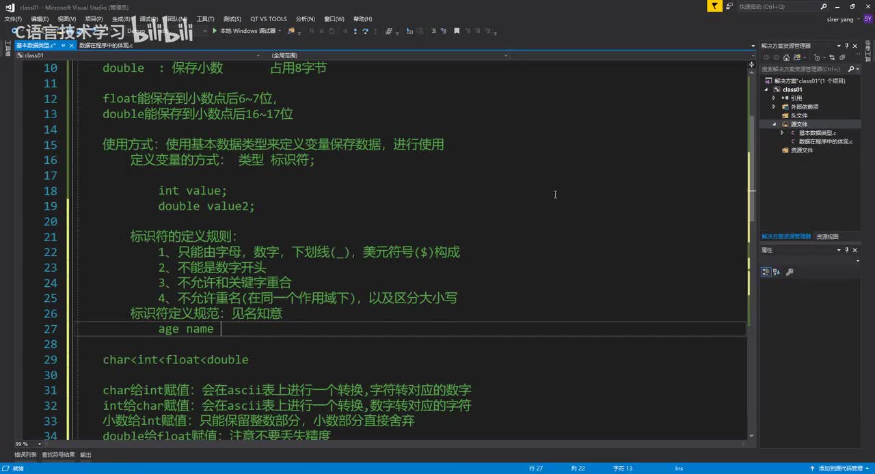
Task: Open the 属性 panel window options dropdown
Action: click(839, 250)
